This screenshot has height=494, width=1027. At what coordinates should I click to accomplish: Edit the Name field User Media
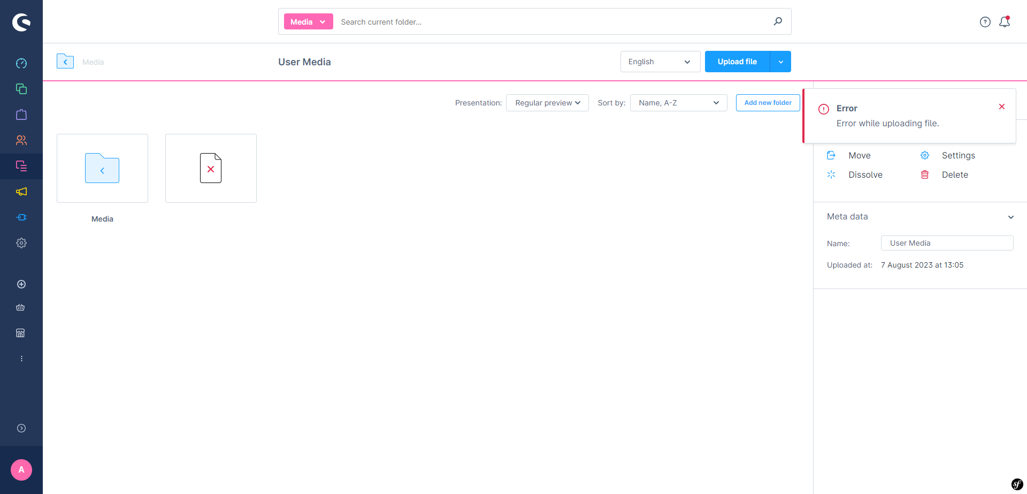coord(947,243)
